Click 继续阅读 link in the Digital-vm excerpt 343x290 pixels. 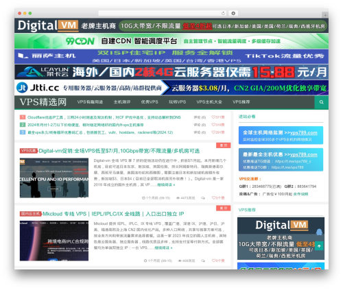click(166, 184)
